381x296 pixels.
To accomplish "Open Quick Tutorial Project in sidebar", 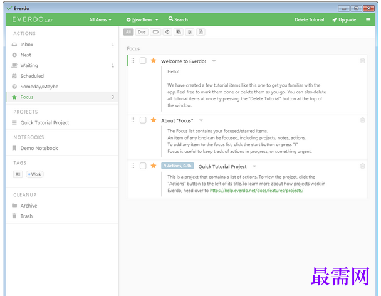I will coord(62,122).
